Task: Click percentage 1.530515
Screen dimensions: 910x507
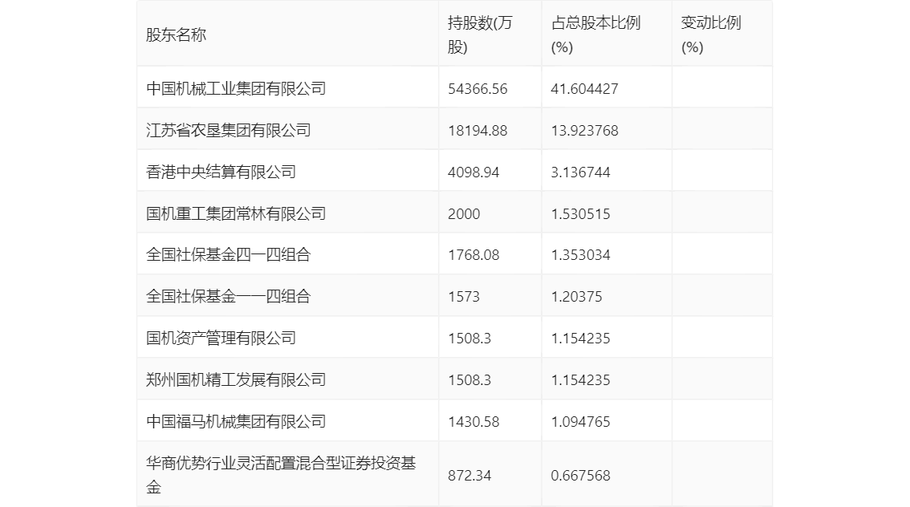Action: click(x=580, y=214)
